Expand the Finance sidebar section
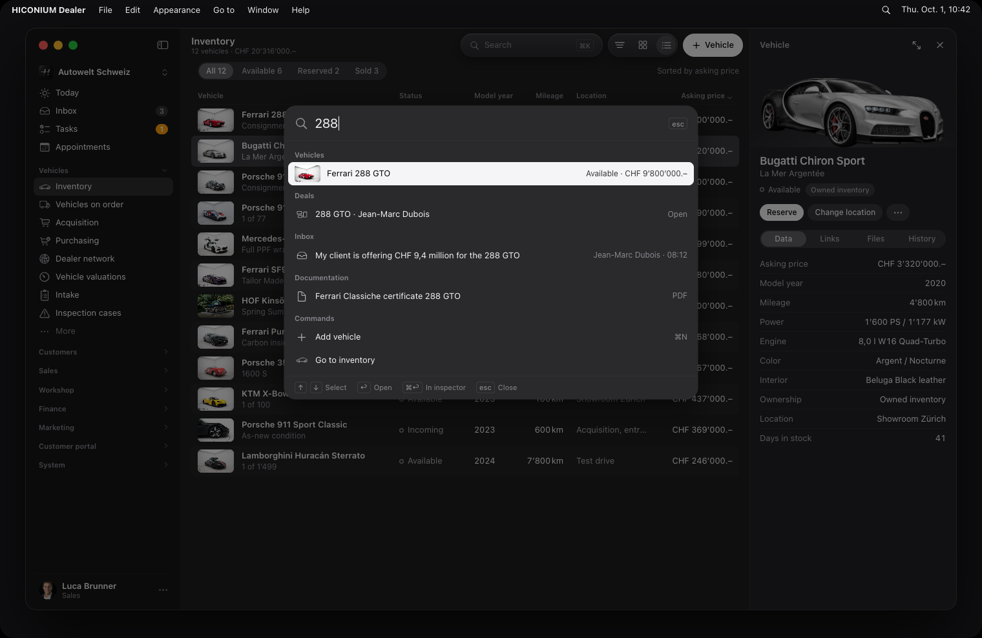 (x=103, y=409)
